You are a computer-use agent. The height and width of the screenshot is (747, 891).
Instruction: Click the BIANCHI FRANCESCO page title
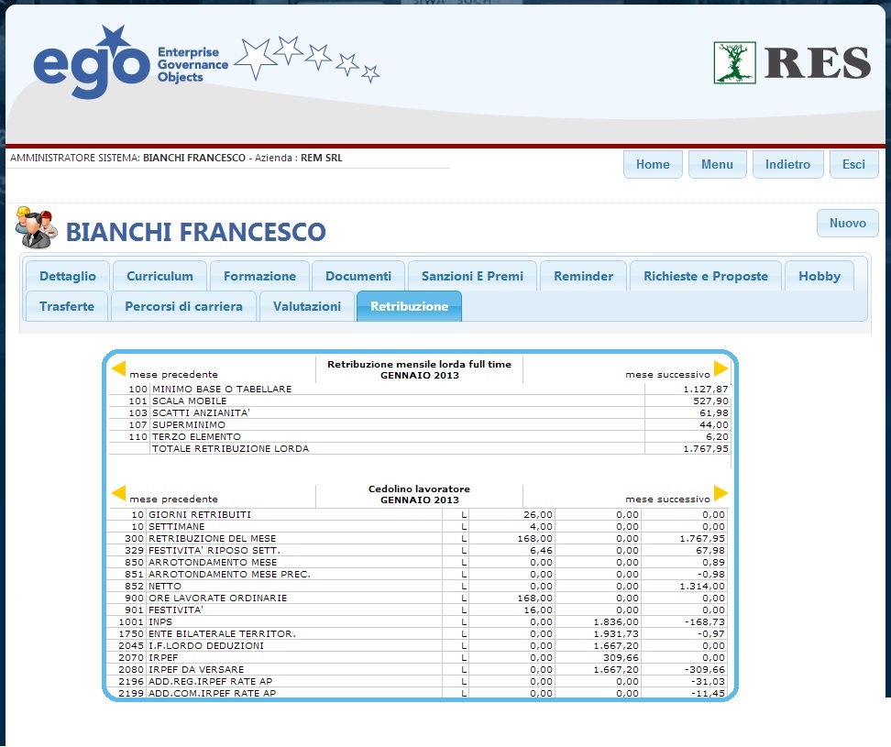pyautogui.click(x=196, y=232)
